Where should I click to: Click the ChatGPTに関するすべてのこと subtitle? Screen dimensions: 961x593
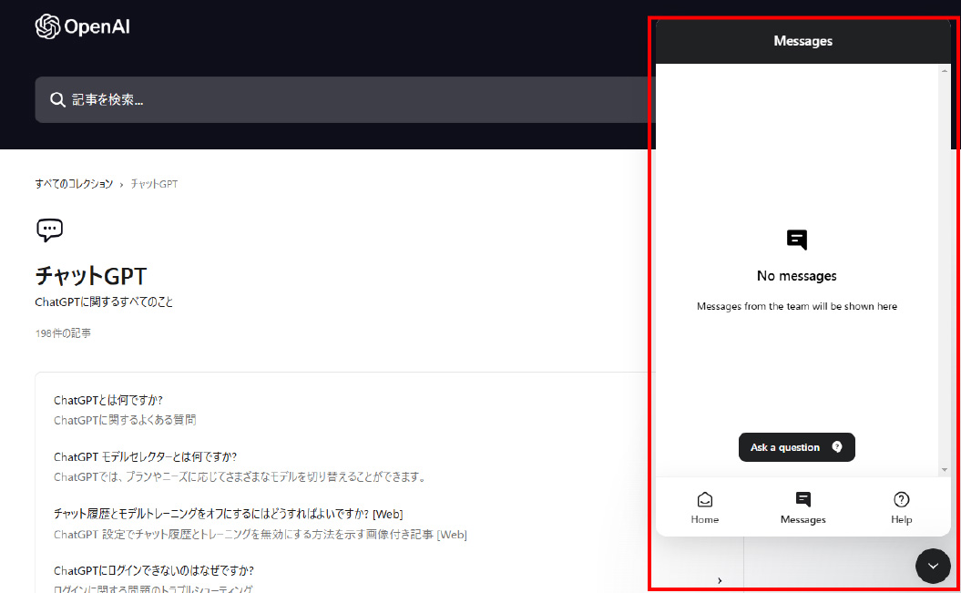104,302
